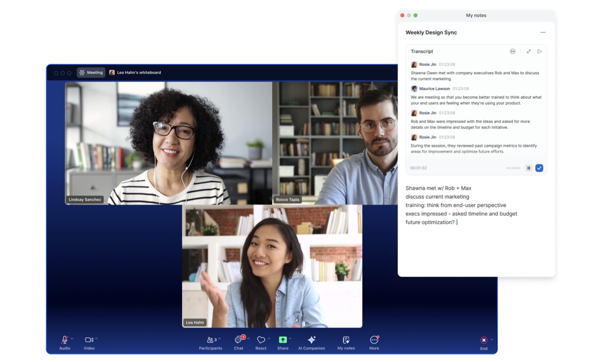Click the End meeting button
Screen dimensions: 604x362
click(x=484, y=343)
